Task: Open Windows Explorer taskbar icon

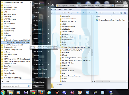Action: [x=11, y=93]
